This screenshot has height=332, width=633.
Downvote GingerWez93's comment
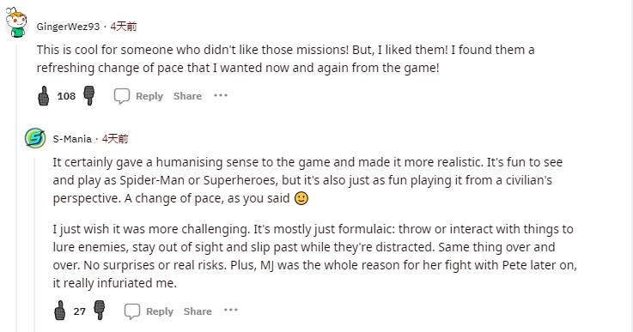(88, 96)
